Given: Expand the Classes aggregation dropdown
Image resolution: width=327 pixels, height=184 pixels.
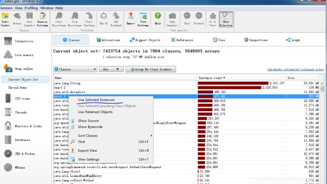Looking at the screenshot, I should point(75,69).
